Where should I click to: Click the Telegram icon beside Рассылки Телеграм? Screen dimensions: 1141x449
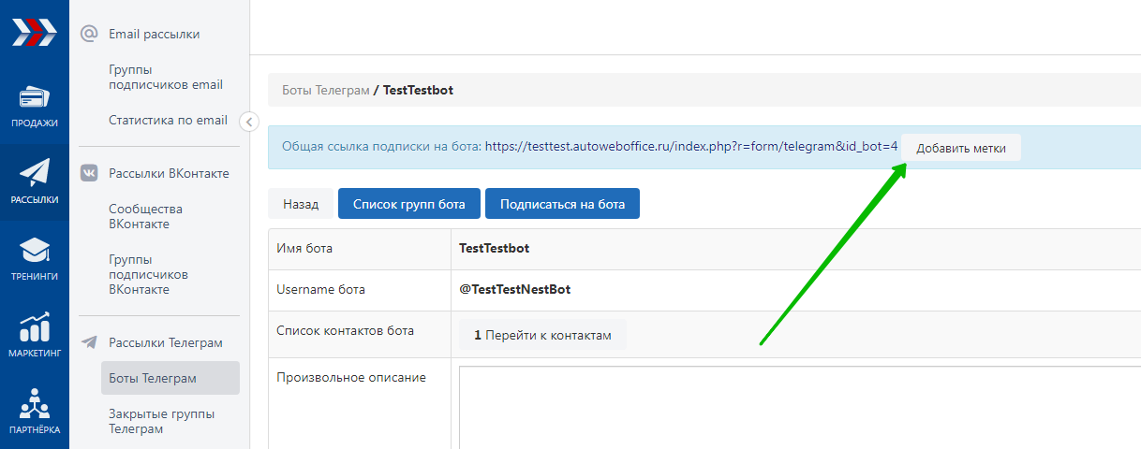89,342
